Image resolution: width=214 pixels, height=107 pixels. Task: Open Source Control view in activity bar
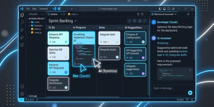22,30
